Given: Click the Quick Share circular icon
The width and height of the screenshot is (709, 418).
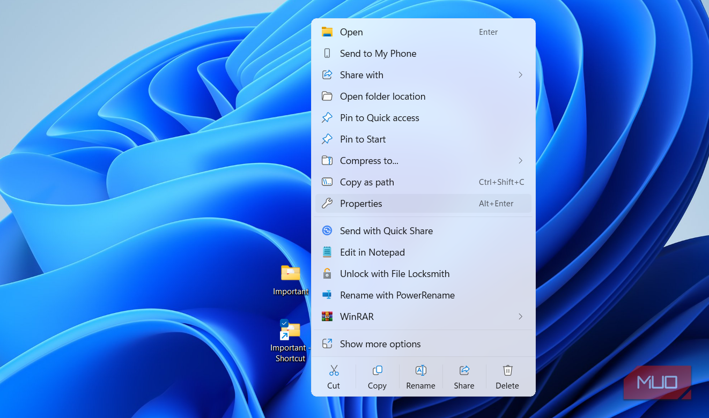Looking at the screenshot, I should (x=327, y=231).
